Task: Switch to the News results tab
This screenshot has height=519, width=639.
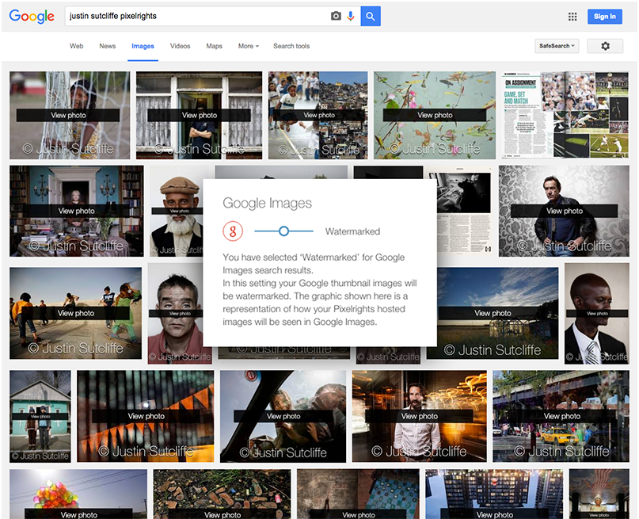Action: pyautogui.click(x=108, y=46)
